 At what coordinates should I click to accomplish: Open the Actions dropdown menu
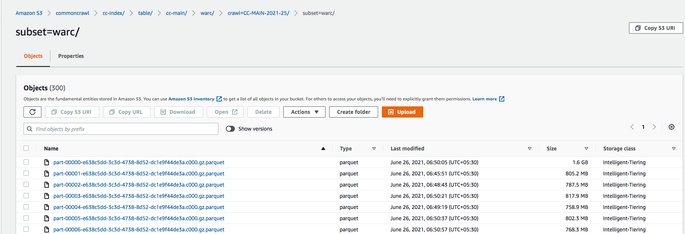[x=304, y=112]
